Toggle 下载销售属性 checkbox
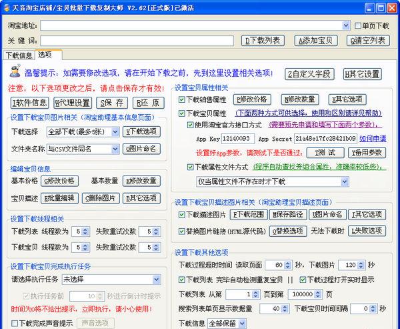Viewport: 400px width, 329px height. pyautogui.click(x=181, y=99)
